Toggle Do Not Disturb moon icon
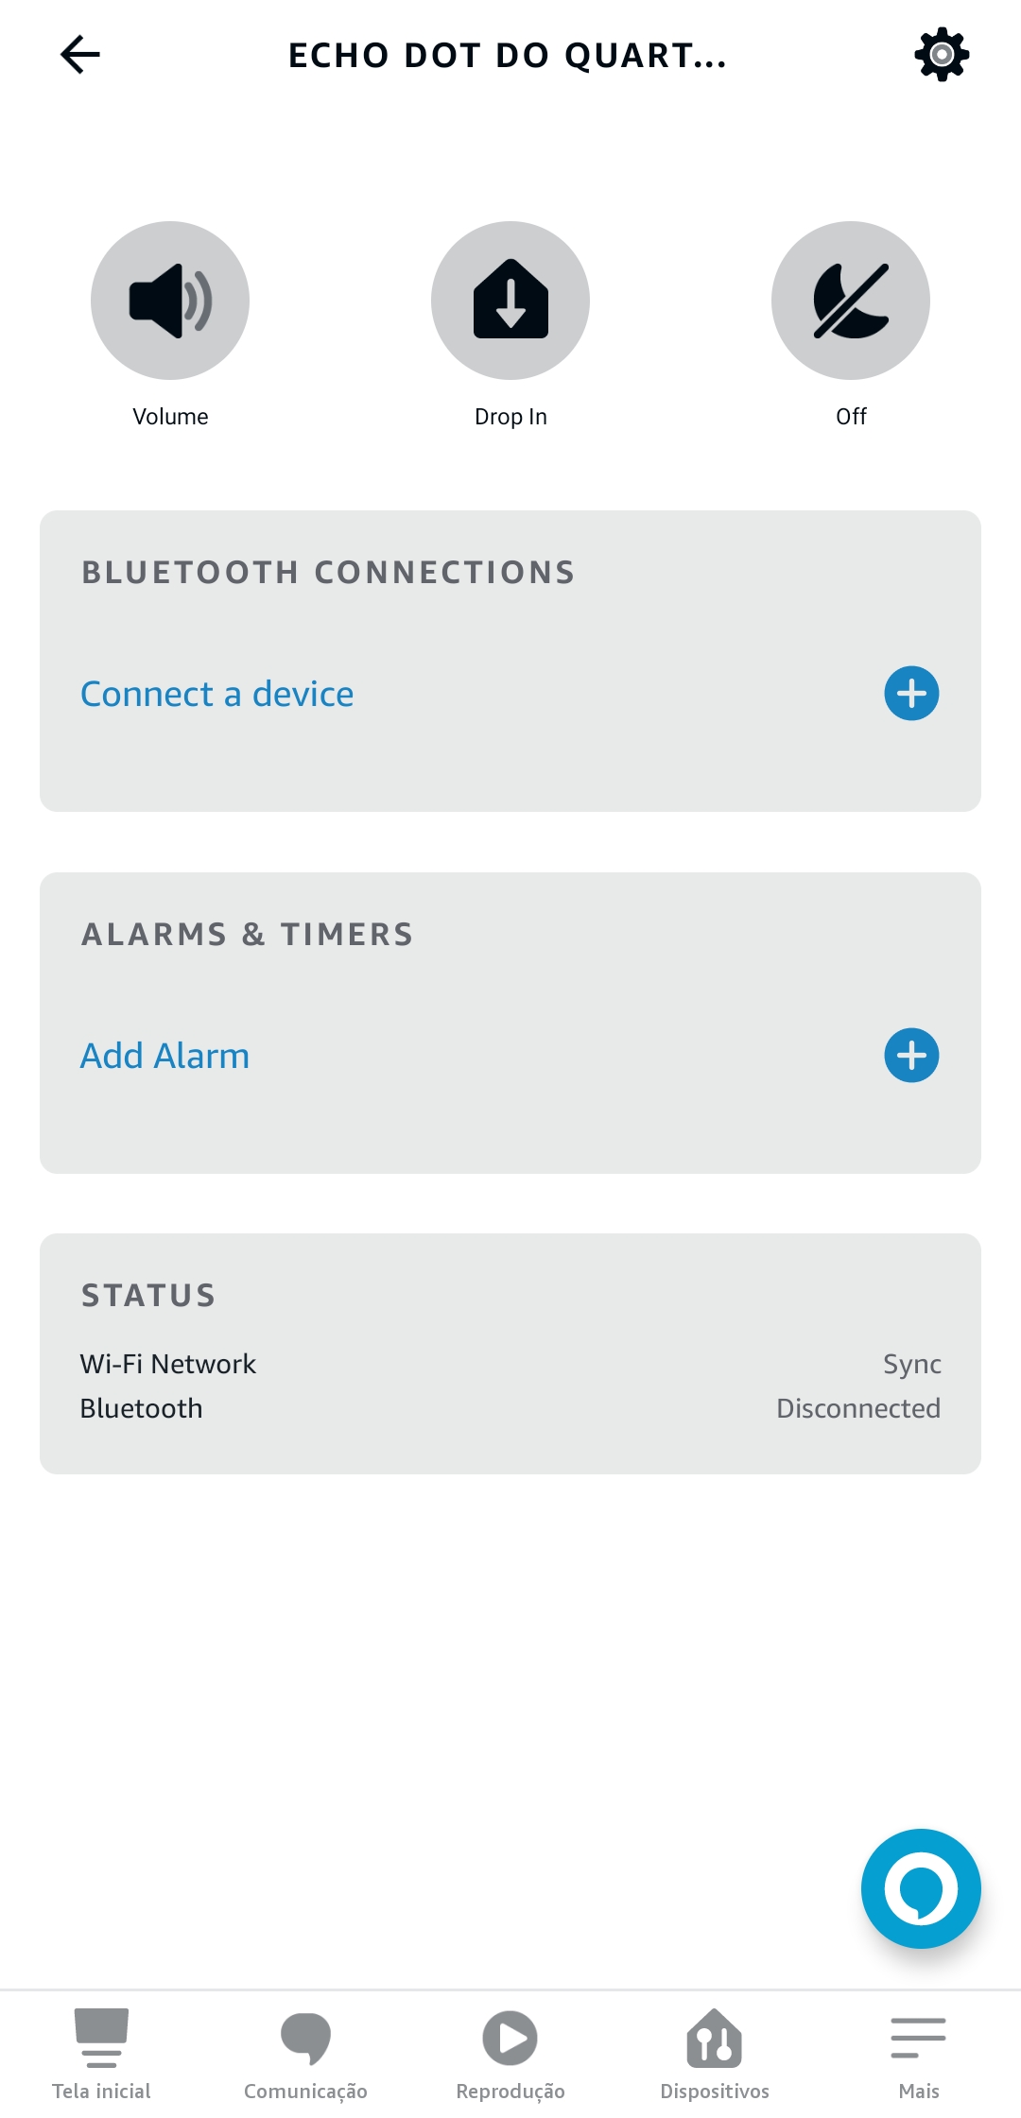The image size is (1021, 2118). tap(851, 301)
